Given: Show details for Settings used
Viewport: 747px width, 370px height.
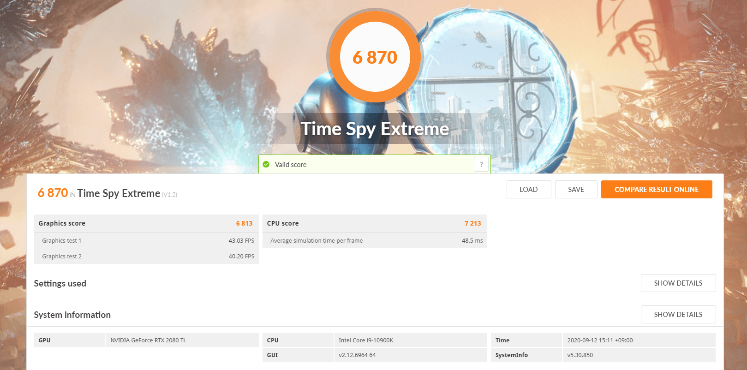Looking at the screenshot, I should pyautogui.click(x=678, y=283).
